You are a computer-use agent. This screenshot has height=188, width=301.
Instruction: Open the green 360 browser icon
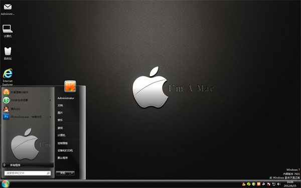pos(7,100)
